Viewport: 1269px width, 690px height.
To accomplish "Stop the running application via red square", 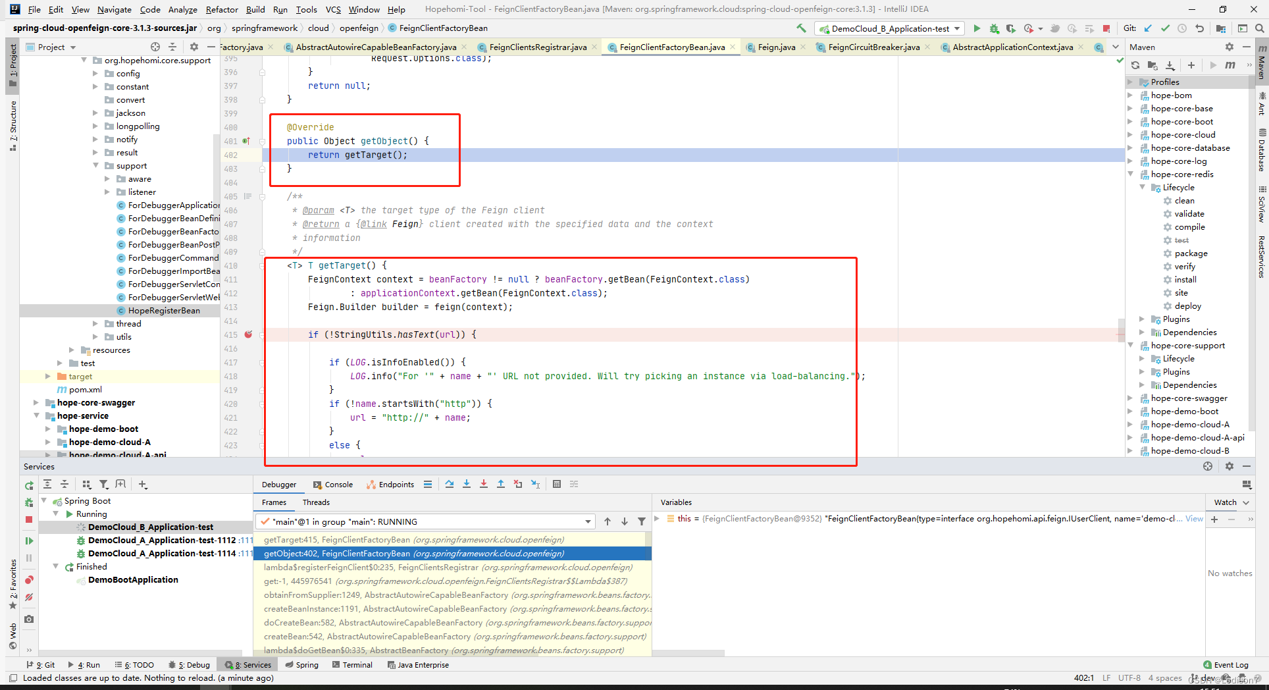I will pyautogui.click(x=1106, y=28).
